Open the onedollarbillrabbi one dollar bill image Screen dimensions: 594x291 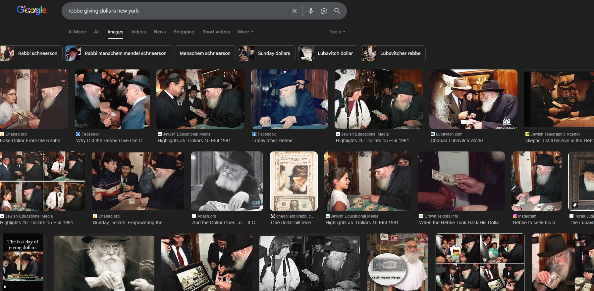coord(294,181)
